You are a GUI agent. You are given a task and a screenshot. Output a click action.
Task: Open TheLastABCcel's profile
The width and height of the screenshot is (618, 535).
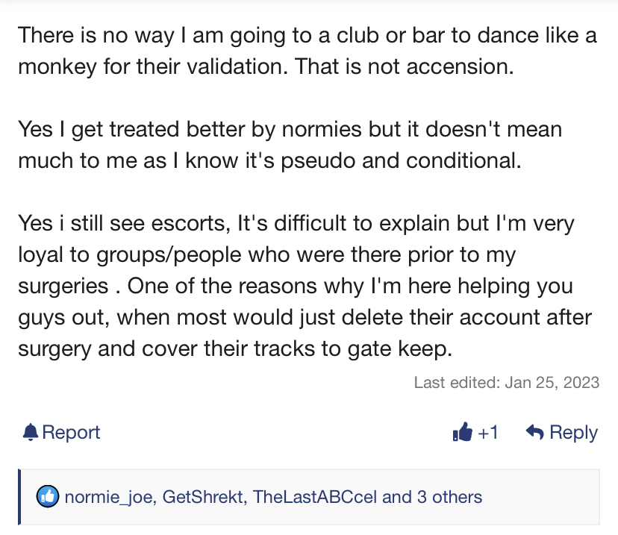pos(314,497)
